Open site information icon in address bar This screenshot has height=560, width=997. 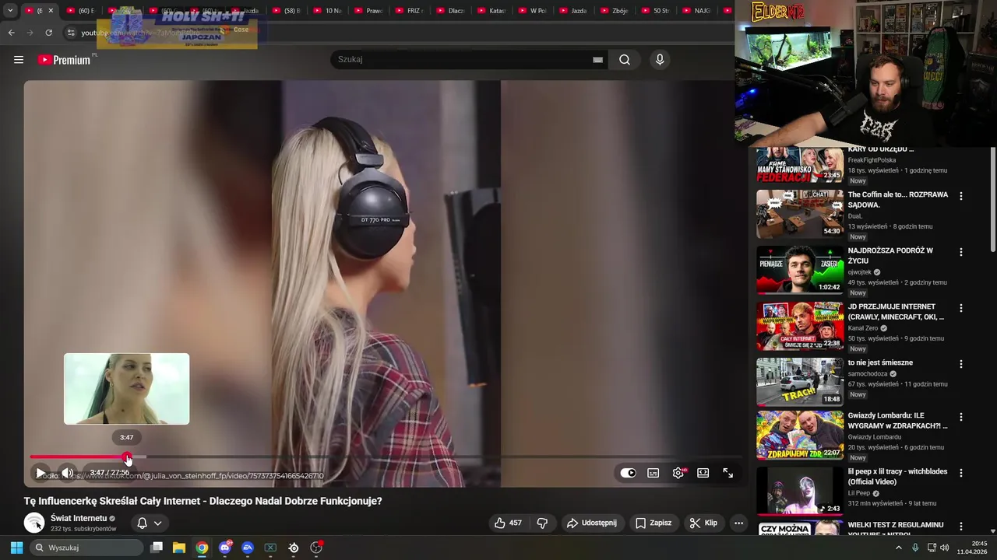(71, 33)
